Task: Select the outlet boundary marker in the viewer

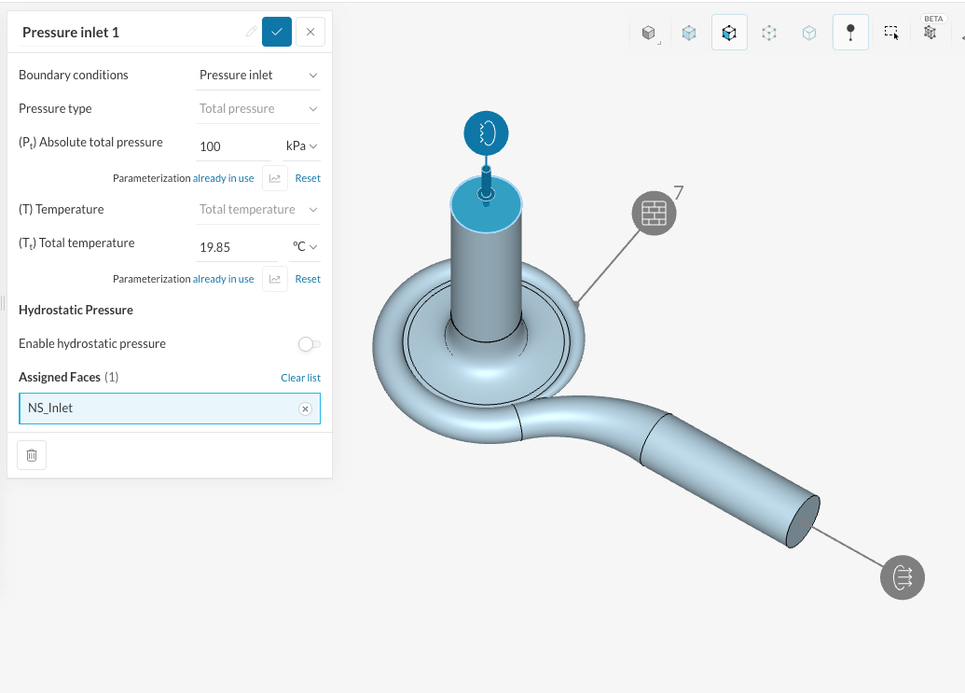Action: coord(903,577)
